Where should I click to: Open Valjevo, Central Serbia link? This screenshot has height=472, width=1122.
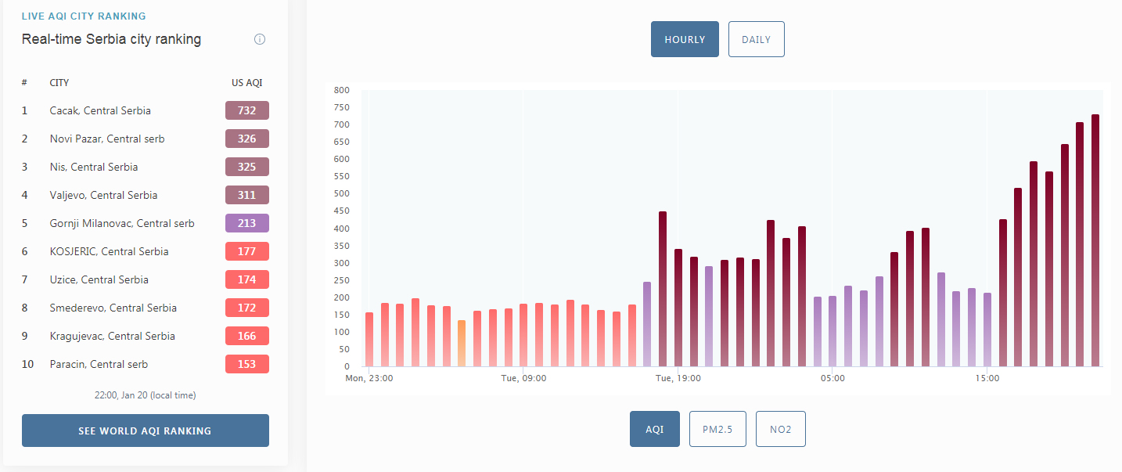point(103,195)
